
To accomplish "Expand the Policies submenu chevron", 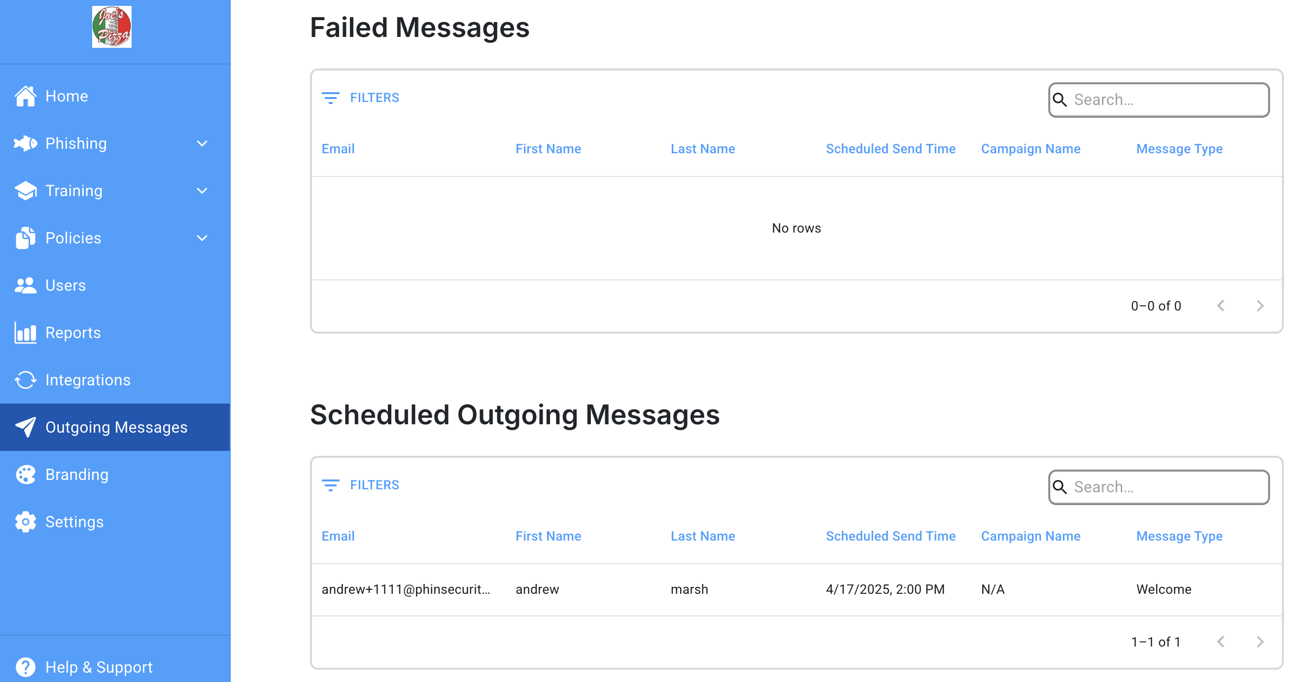I will coord(202,239).
